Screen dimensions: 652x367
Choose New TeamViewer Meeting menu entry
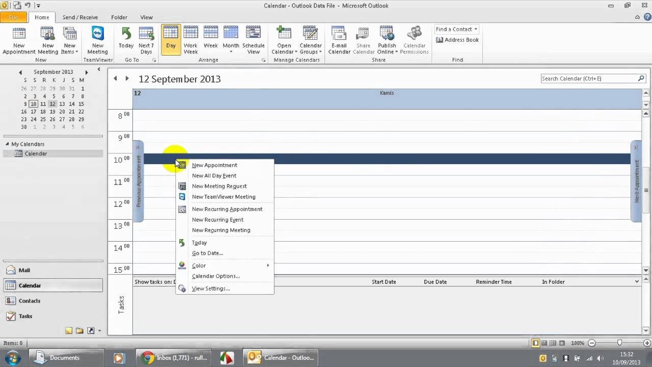click(225, 197)
